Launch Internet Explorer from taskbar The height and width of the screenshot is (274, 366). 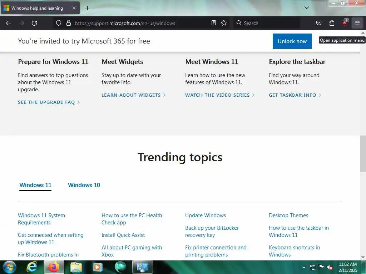pos(31,267)
